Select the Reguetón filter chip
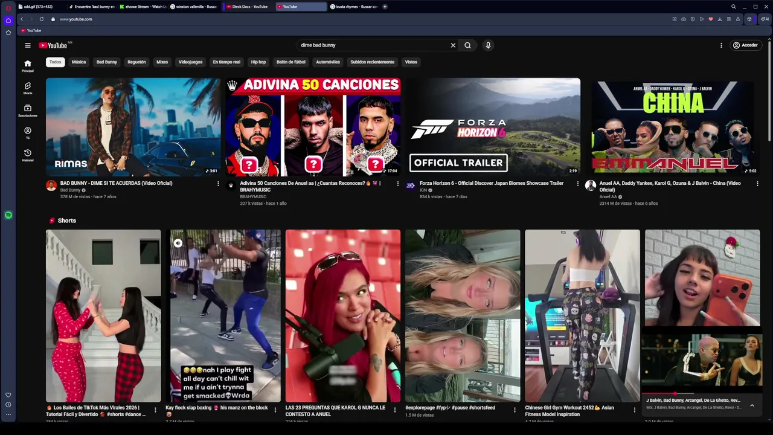This screenshot has width=773, height=435. pyautogui.click(x=136, y=62)
